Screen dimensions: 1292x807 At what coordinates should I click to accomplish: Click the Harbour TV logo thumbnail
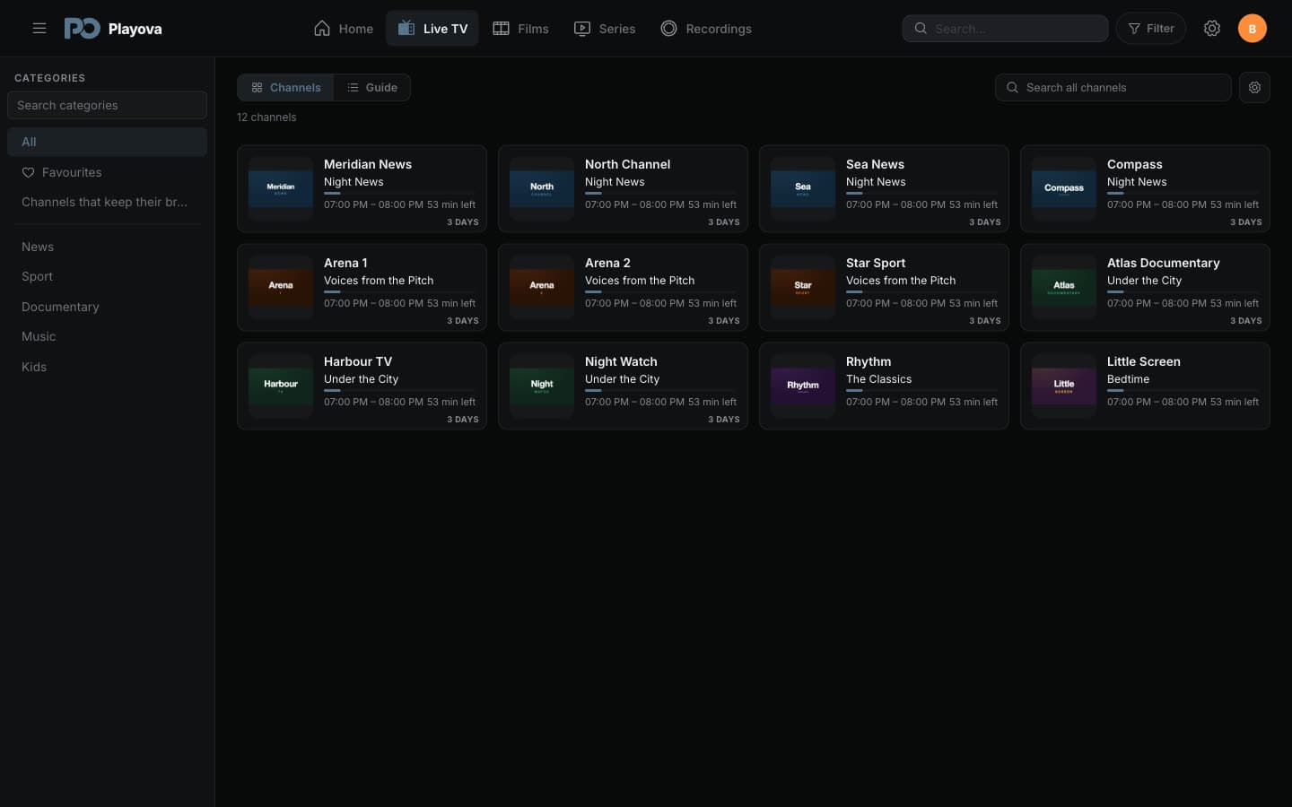click(281, 386)
